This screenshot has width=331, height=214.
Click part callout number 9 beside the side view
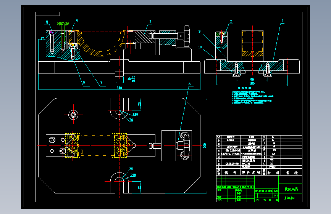click(200, 32)
